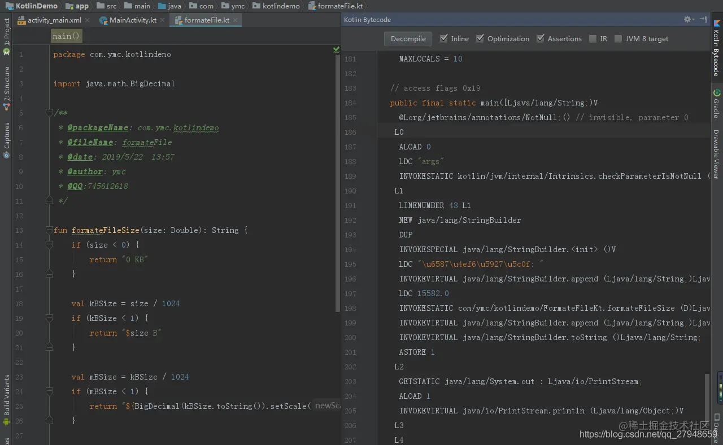This screenshot has height=445, width=723.
Task: Open the Structure tool window
Action: [x=6, y=88]
